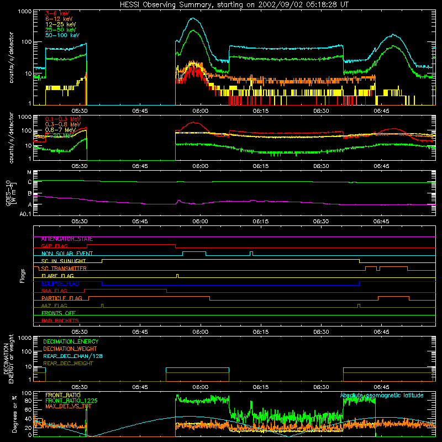Select the yellow 12-25 keV legend label

[x=60, y=24]
